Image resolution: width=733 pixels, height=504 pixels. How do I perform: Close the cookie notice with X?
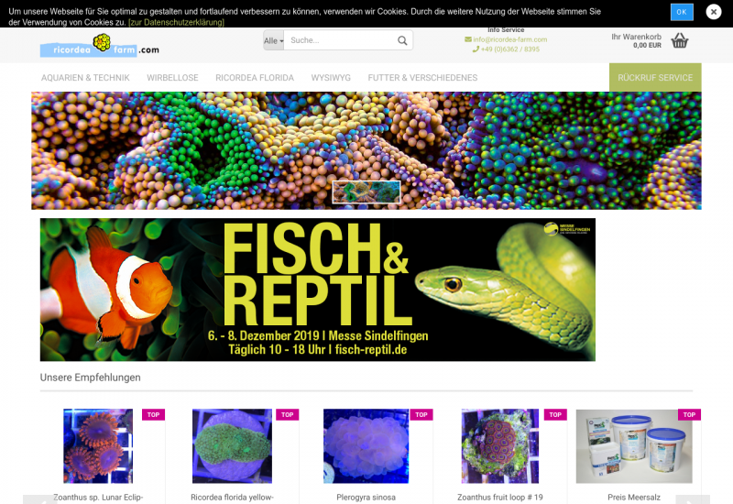[x=714, y=12]
